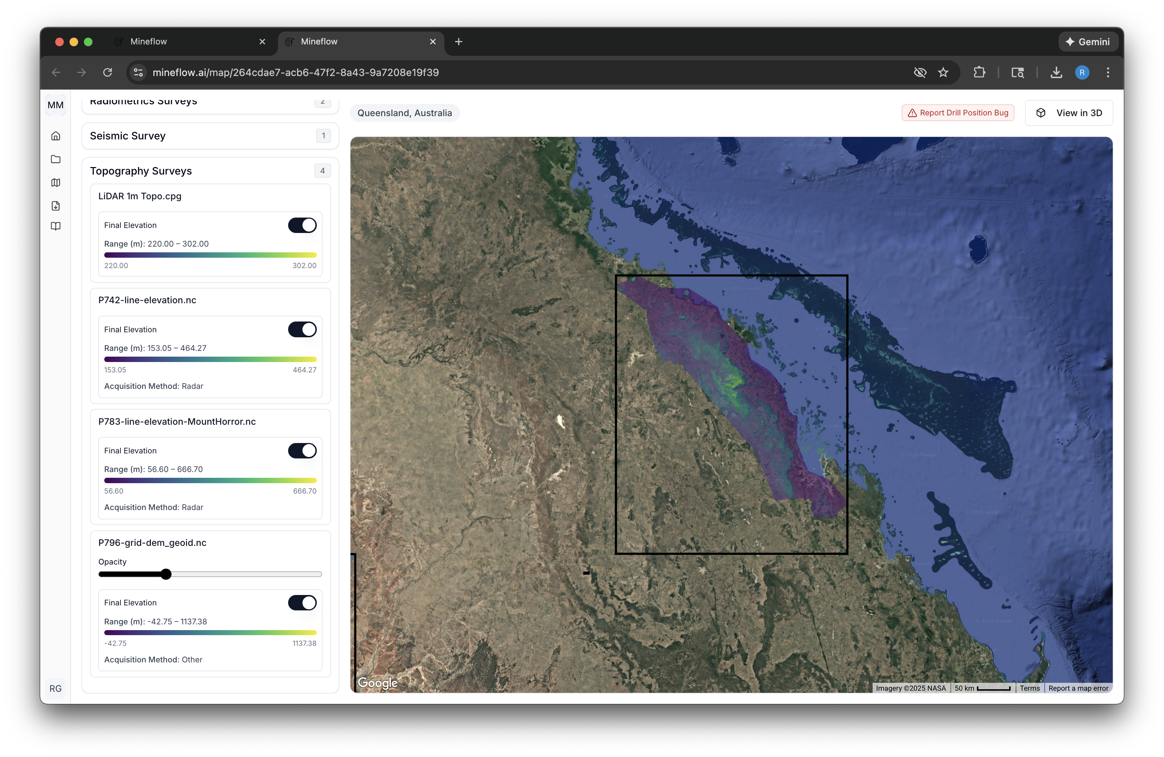Toggle Final Elevation for LiDAR 1m Topo.cpg

[302, 225]
